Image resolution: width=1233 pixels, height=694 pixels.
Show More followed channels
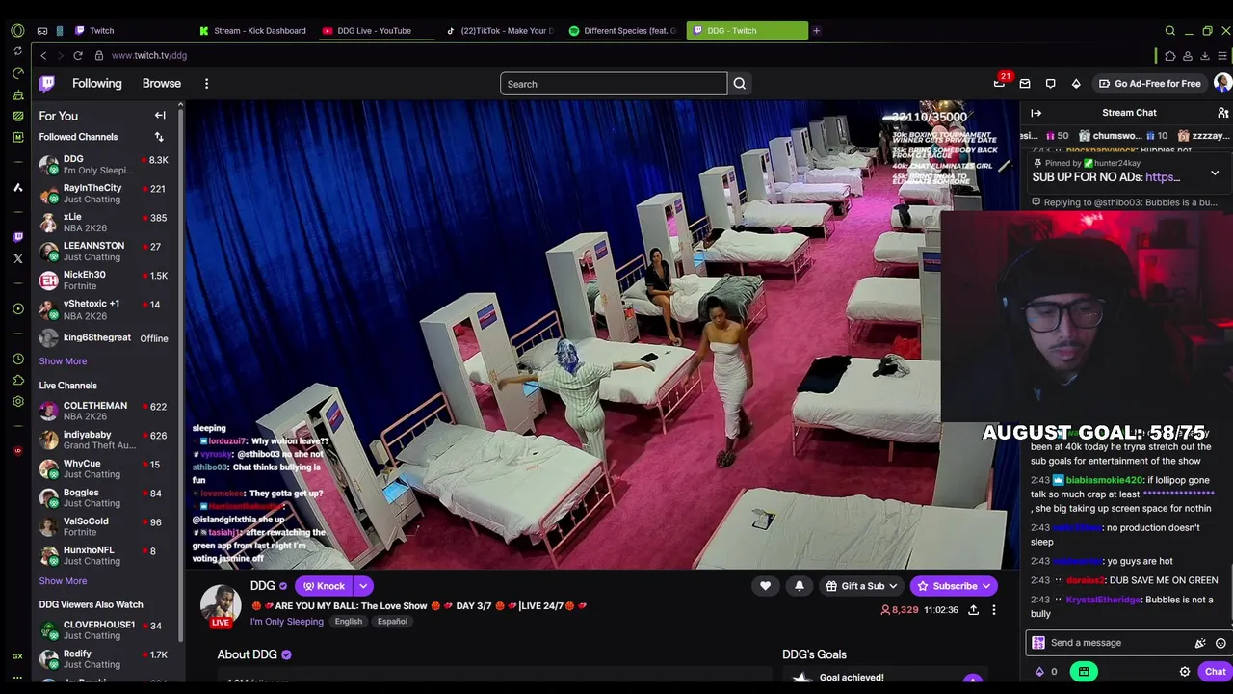pyautogui.click(x=63, y=361)
